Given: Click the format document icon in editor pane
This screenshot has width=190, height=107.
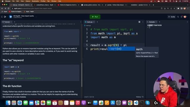Looking at the screenshot, I should click(139, 22).
